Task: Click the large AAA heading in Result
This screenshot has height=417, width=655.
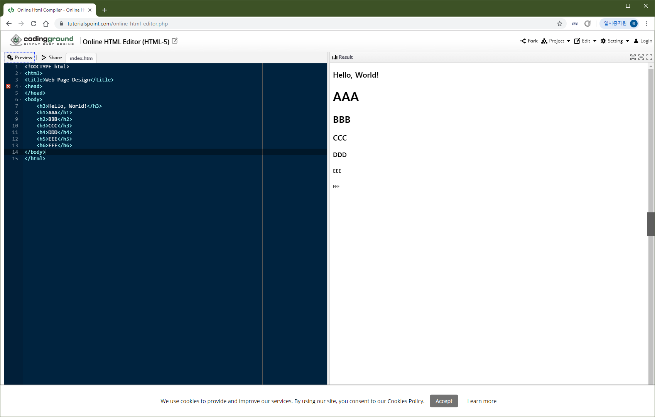Action: [x=346, y=97]
